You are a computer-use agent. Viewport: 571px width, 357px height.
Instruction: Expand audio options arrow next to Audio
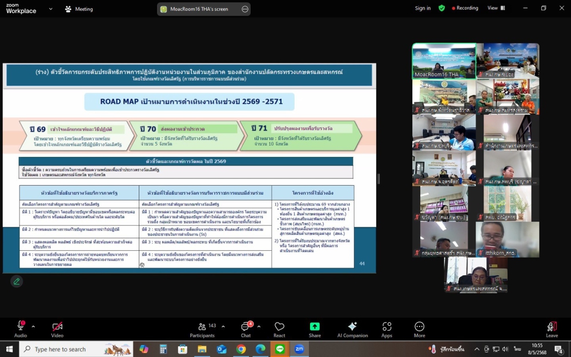point(33,327)
